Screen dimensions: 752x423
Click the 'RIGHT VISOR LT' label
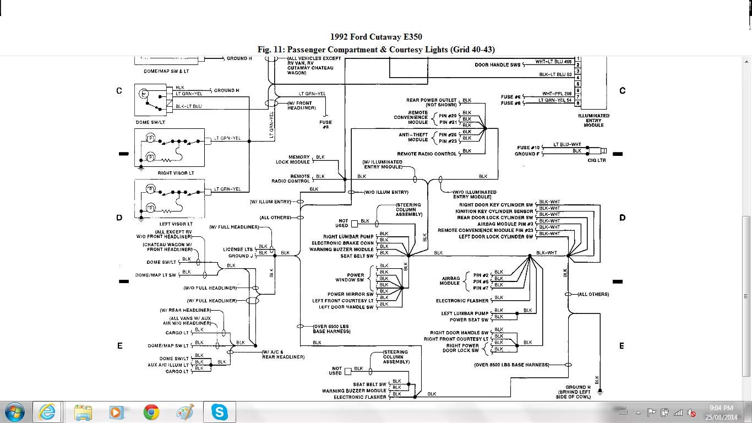click(176, 173)
